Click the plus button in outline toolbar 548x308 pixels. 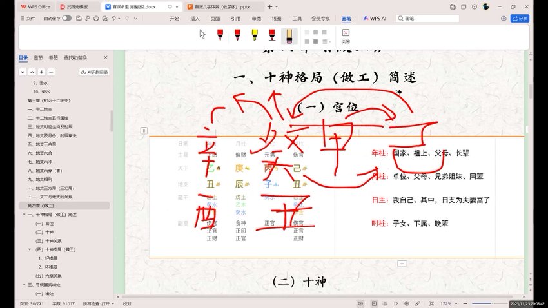pos(42,72)
